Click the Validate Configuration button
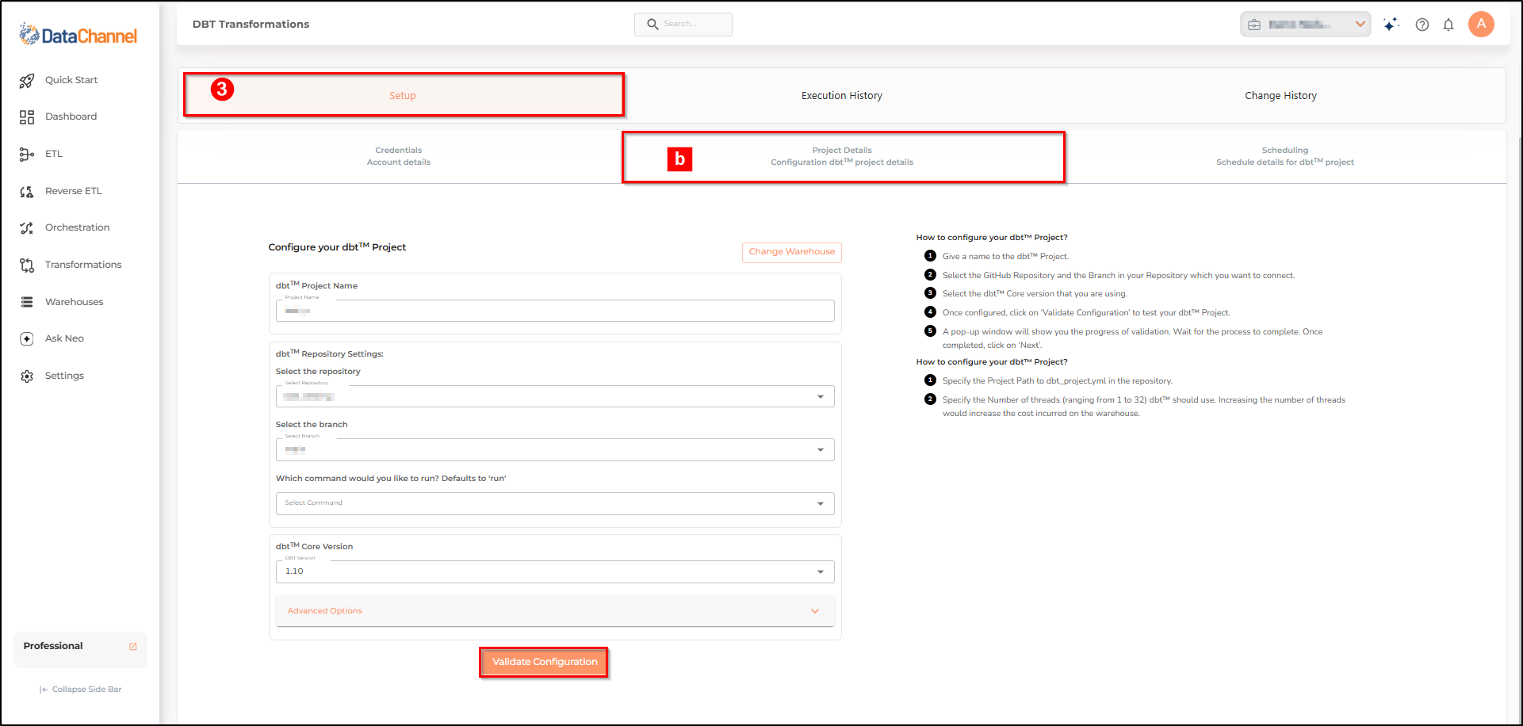The width and height of the screenshot is (1523, 726). coord(545,662)
